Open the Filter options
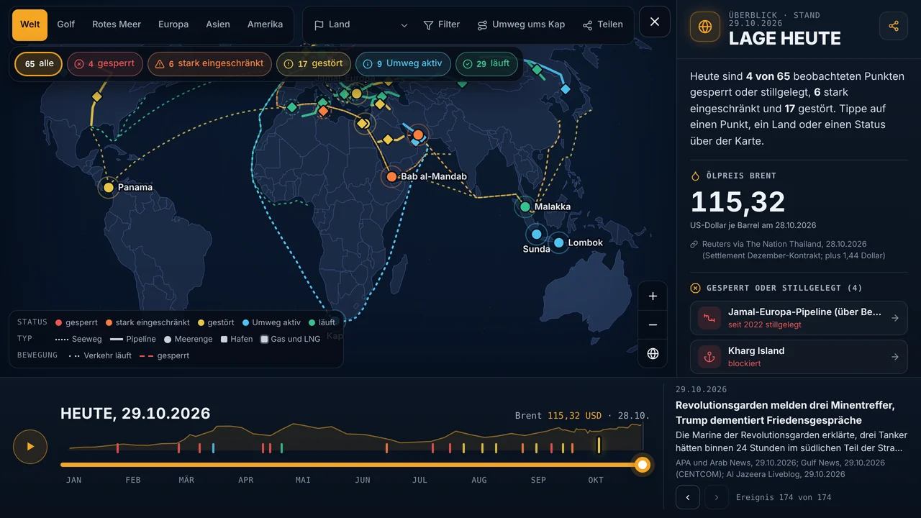 point(442,24)
